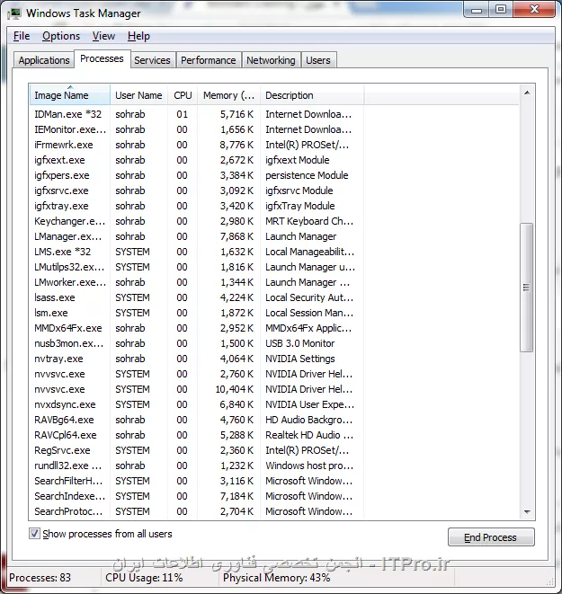
Task: Toggle Show processes from all users checkbox
Action: [x=34, y=534]
